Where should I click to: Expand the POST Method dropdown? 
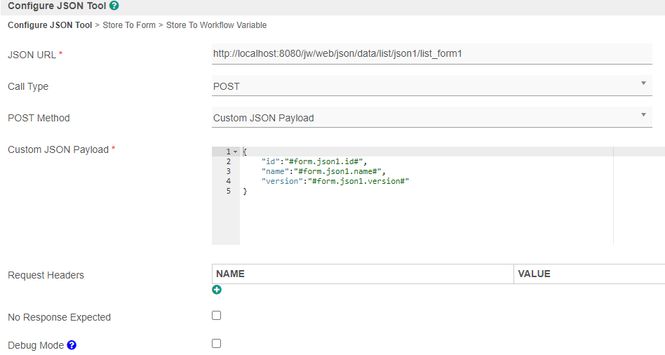click(431, 118)
